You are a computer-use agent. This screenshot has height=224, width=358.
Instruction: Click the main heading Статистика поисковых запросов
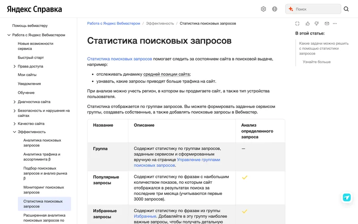159,41
